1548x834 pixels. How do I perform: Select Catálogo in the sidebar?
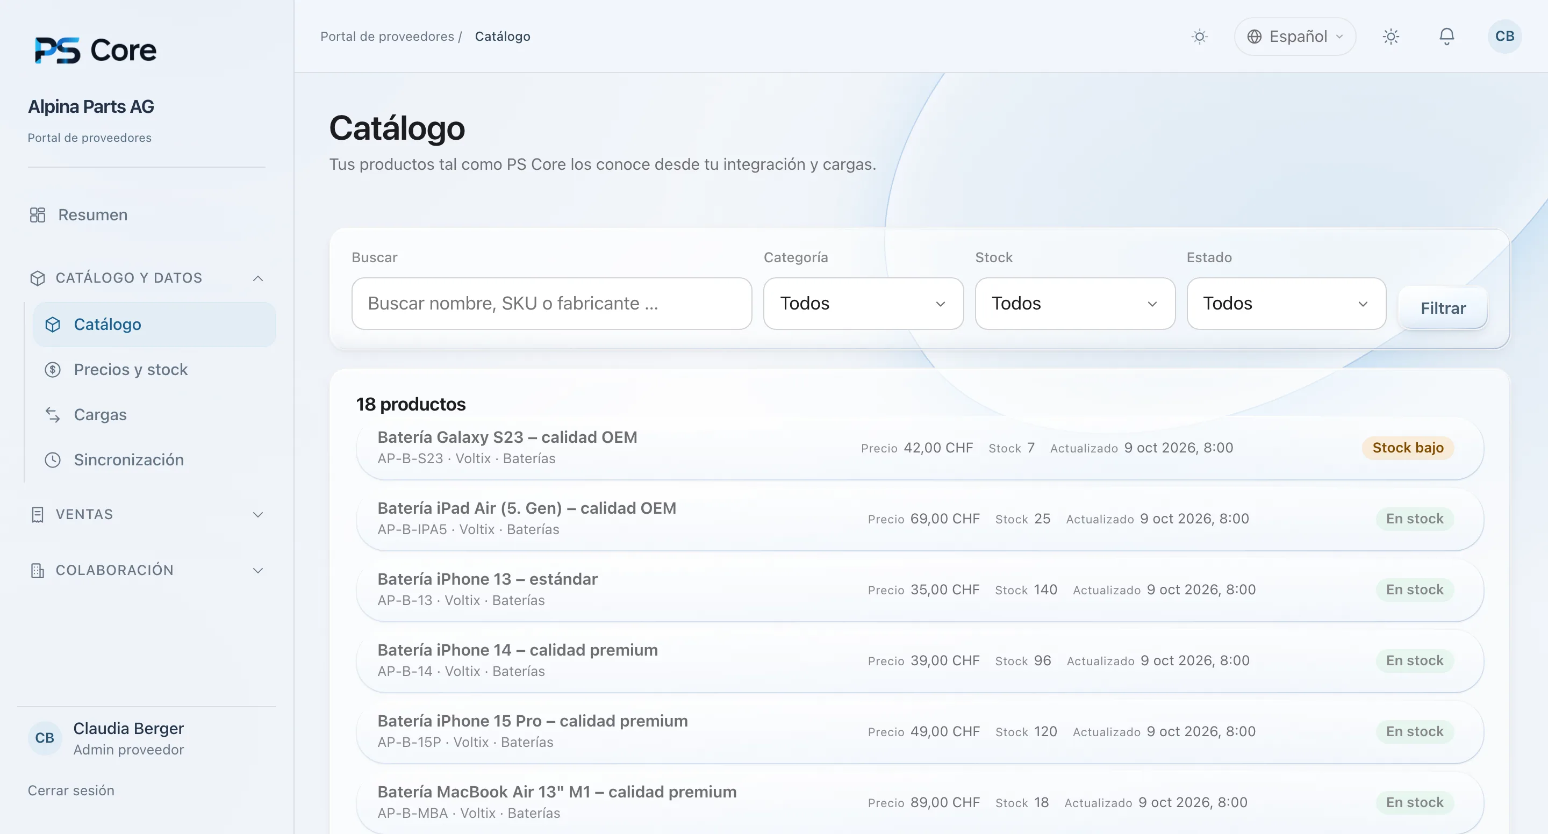154,325
